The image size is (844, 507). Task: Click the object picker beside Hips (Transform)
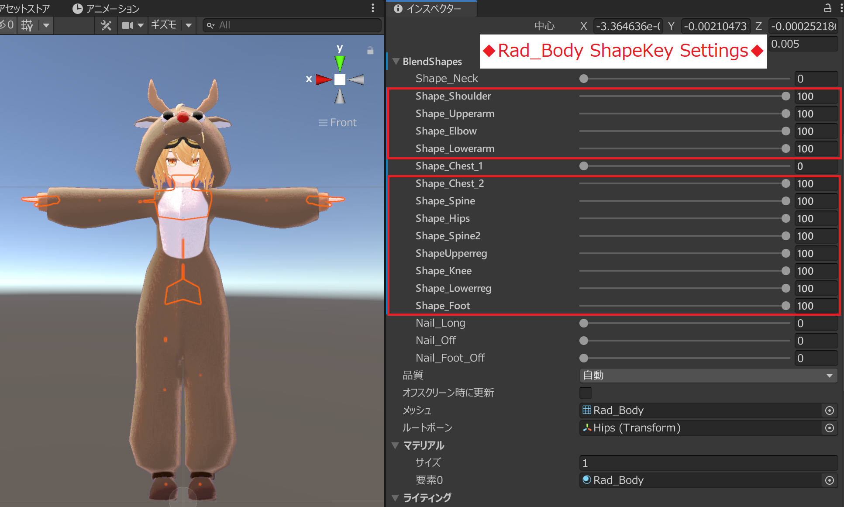tap(829, 428)
